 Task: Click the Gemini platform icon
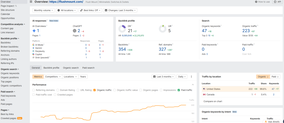click(x=33, y=48)
